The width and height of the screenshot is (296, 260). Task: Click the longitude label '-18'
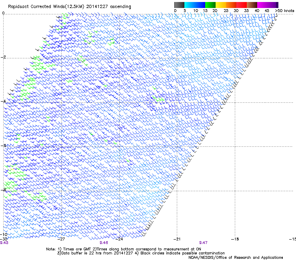point(235,239)
